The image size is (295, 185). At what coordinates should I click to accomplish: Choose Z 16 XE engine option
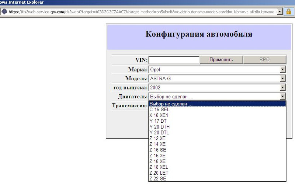(x=217, y=156)
